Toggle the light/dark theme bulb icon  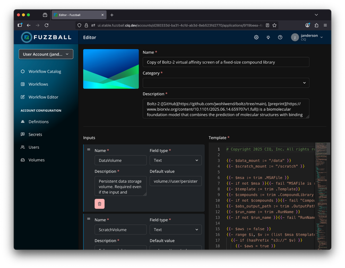pyautogui.click(x=268, y=37)
